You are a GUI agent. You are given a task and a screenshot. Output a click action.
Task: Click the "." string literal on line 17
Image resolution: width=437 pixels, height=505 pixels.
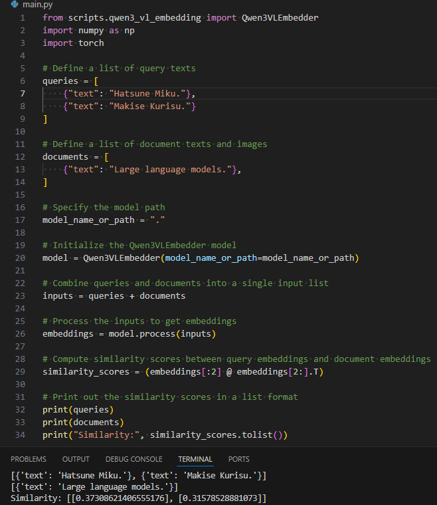click(x=157, y=220)
